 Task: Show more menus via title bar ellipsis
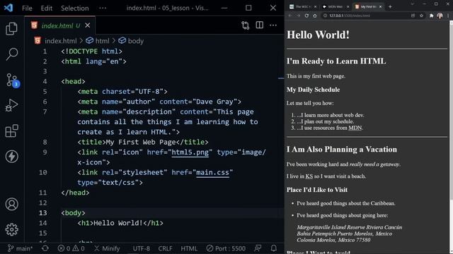103,8
